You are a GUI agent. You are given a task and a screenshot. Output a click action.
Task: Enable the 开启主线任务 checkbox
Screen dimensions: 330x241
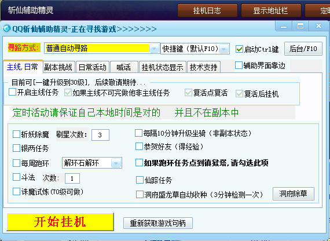[x=12, y=92]
